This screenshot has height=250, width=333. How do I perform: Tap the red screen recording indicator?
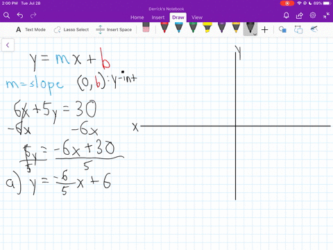point(287,3)
